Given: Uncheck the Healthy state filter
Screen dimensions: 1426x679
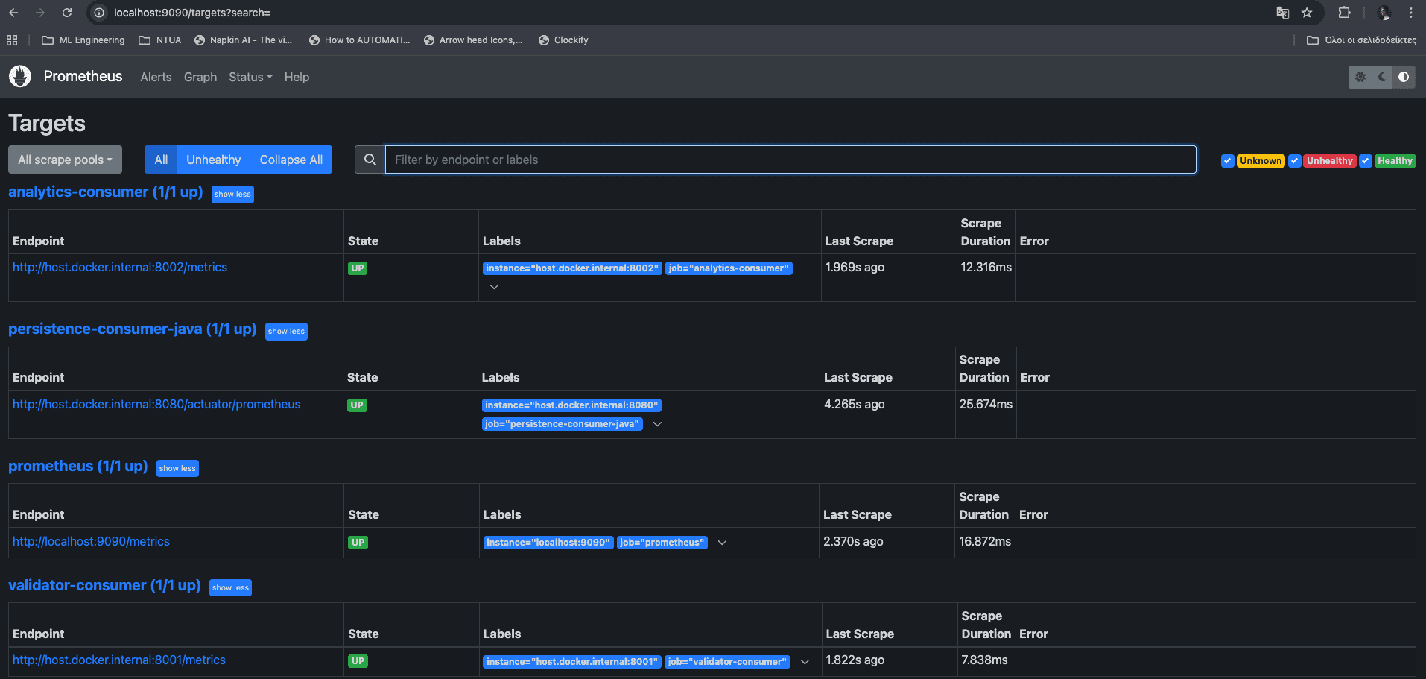Looking at the screenshot, I should click(1366, 161).
